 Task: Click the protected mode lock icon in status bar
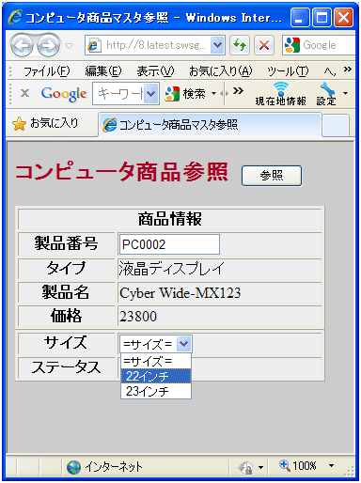[x=245, y=467]
